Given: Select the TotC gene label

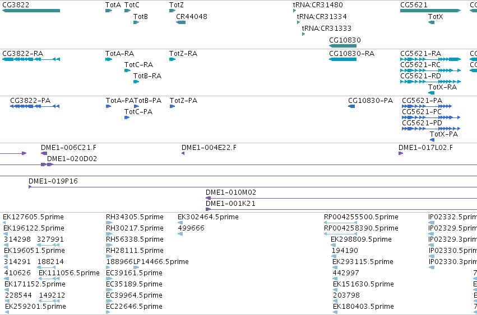Looking at the screenshot, I should pyautogui.click(x=132, y=5).
